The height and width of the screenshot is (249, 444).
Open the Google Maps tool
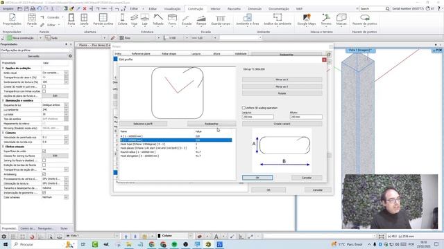click(x=307, y=19)
